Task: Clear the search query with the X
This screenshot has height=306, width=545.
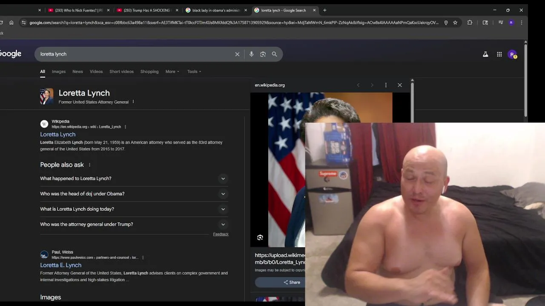Action: 237,54
